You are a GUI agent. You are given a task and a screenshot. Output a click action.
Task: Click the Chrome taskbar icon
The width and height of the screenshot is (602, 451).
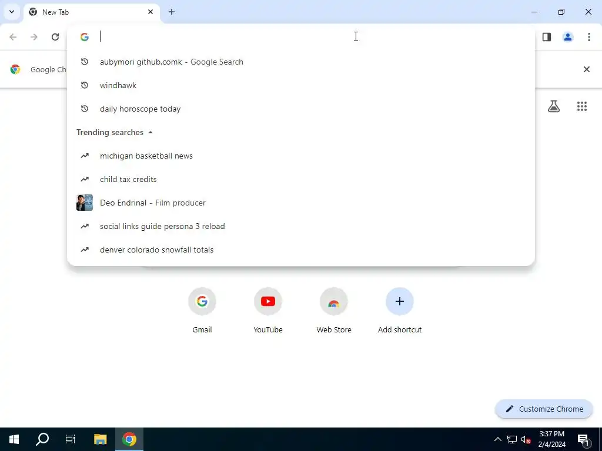(129, 439)
